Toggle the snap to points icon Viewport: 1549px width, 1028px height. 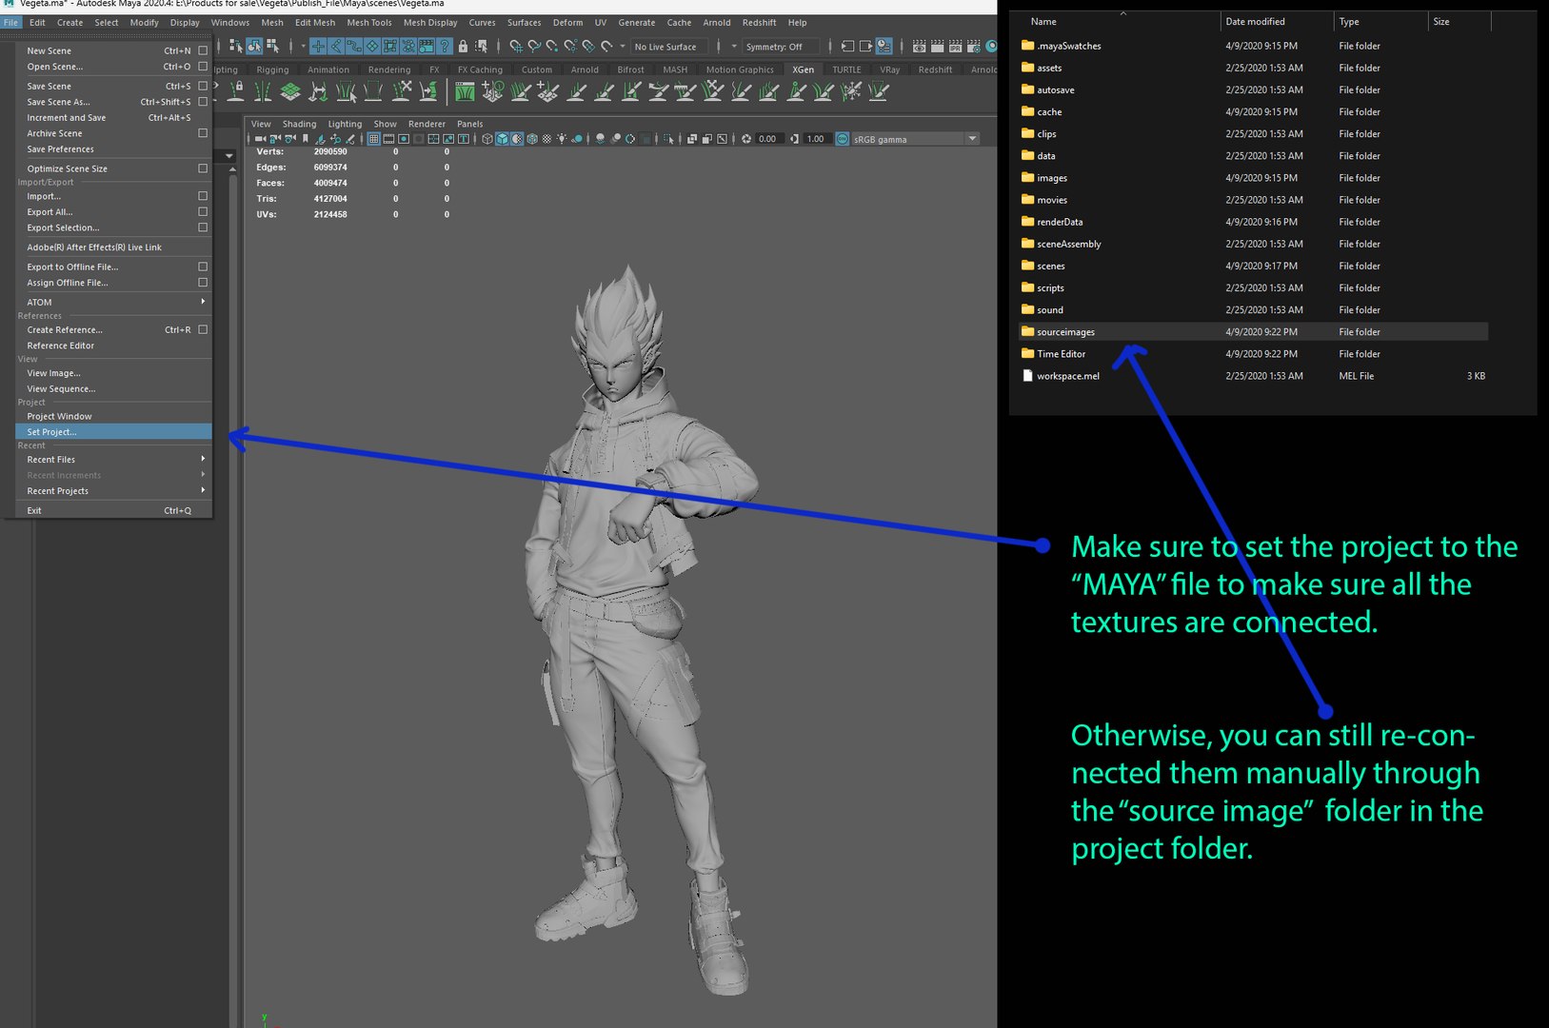[x=552, y=46]
